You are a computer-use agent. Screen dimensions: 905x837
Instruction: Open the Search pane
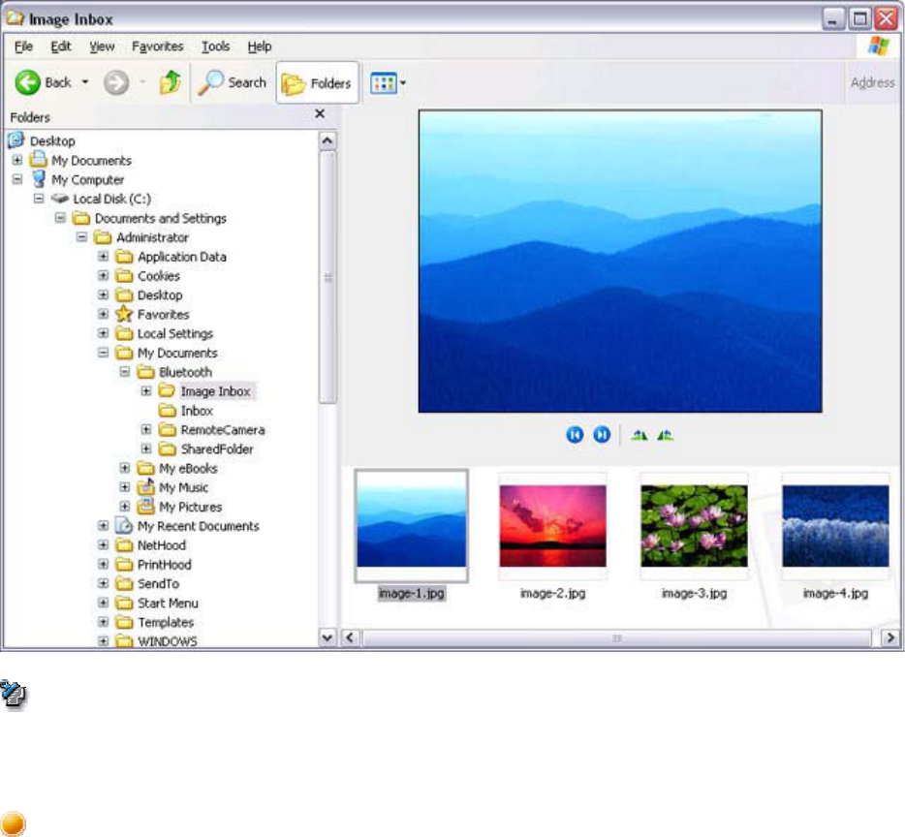233,83
